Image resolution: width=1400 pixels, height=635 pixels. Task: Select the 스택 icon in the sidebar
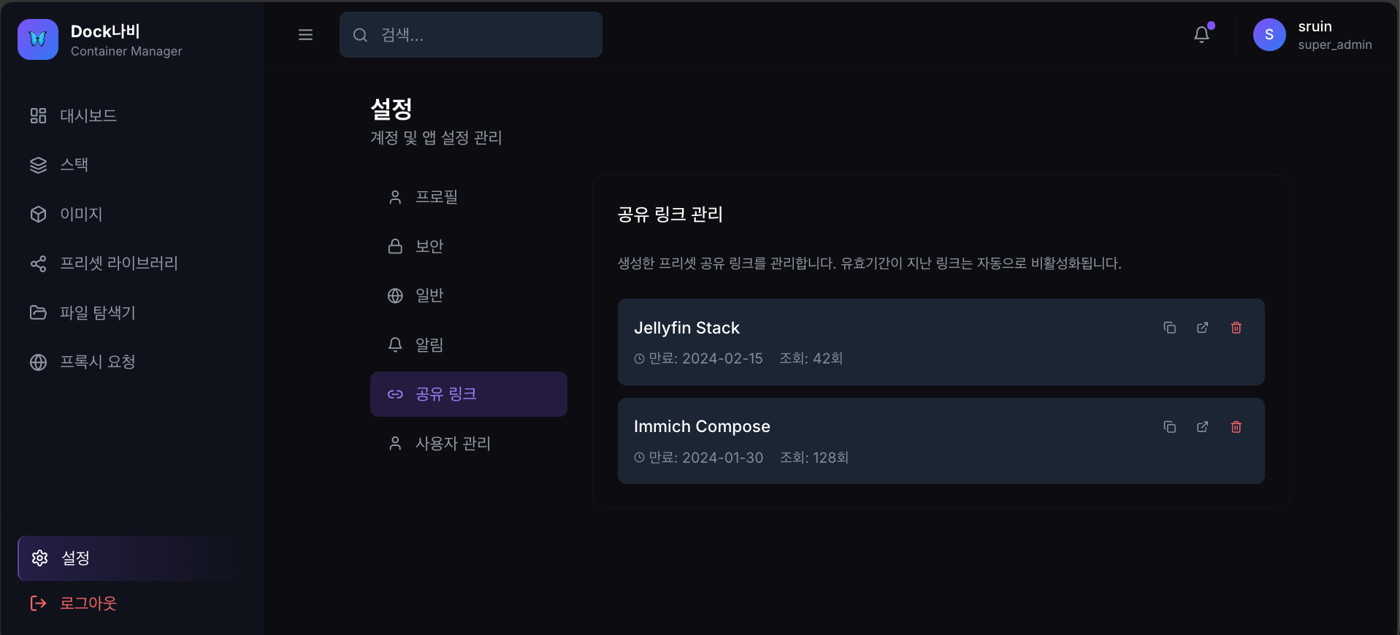38,165
